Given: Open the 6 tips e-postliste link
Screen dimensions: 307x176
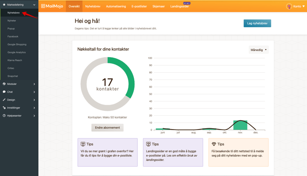Looking at the screenshot, I should tap(111, 155).
